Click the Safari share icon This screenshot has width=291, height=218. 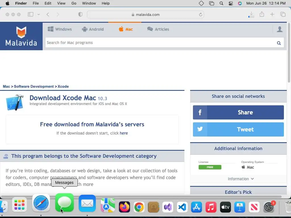[x=262, y=14]
